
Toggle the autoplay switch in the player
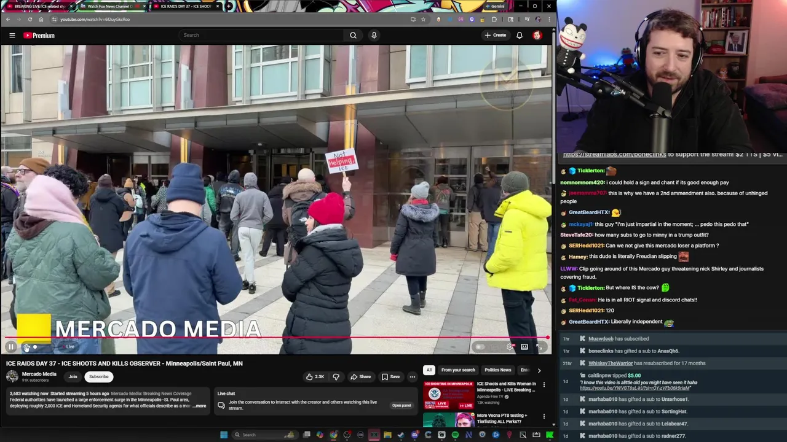point(480,347)
